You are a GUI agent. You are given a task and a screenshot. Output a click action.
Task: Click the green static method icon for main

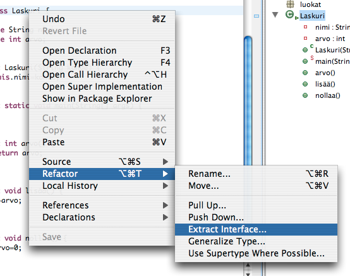click(305, 61)
